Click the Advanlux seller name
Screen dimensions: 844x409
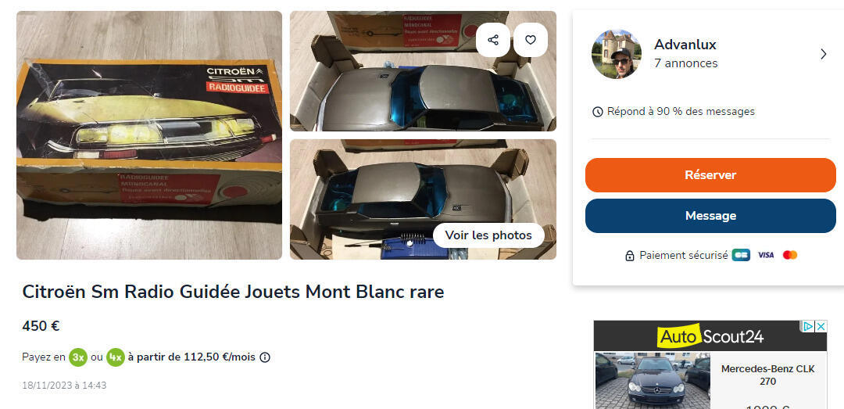[685, 45]
